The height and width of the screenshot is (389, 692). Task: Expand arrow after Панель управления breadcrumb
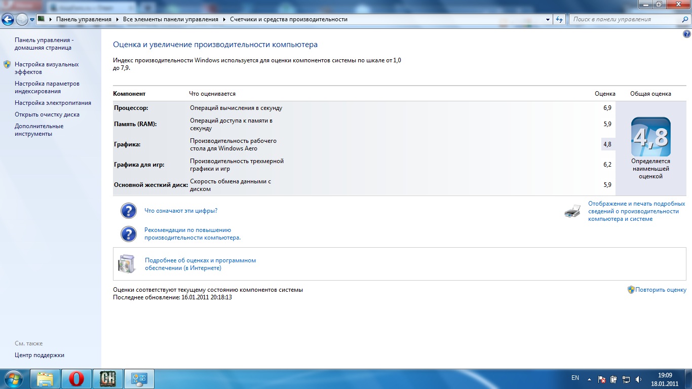(x=117, y=19)
